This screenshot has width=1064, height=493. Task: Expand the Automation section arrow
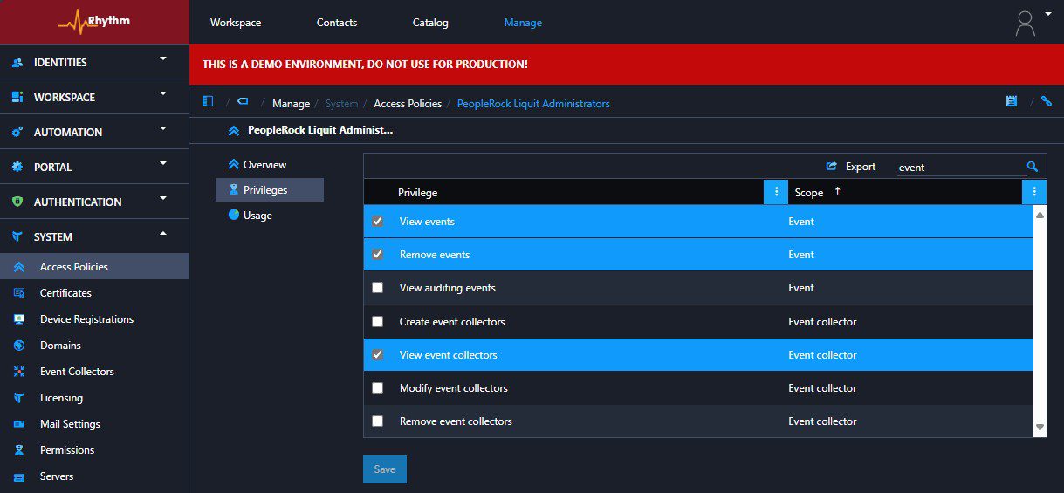coord(163,129)
